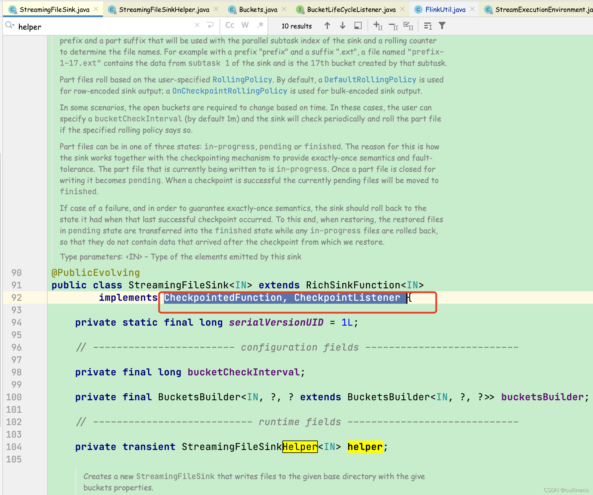Click line number 92 in gutter
This screenshot has height=495, width=593.
point(16,298)
